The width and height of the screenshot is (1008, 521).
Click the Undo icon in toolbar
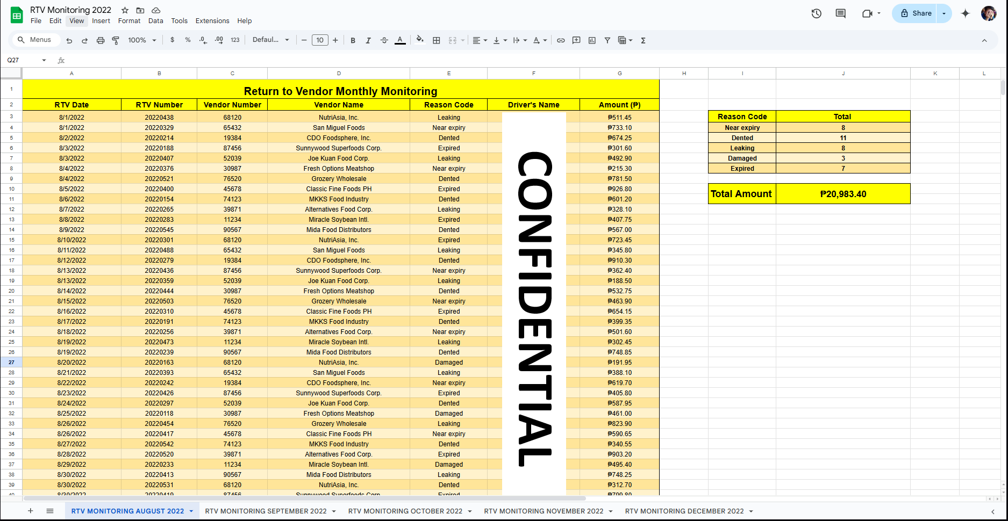[69, 40]
